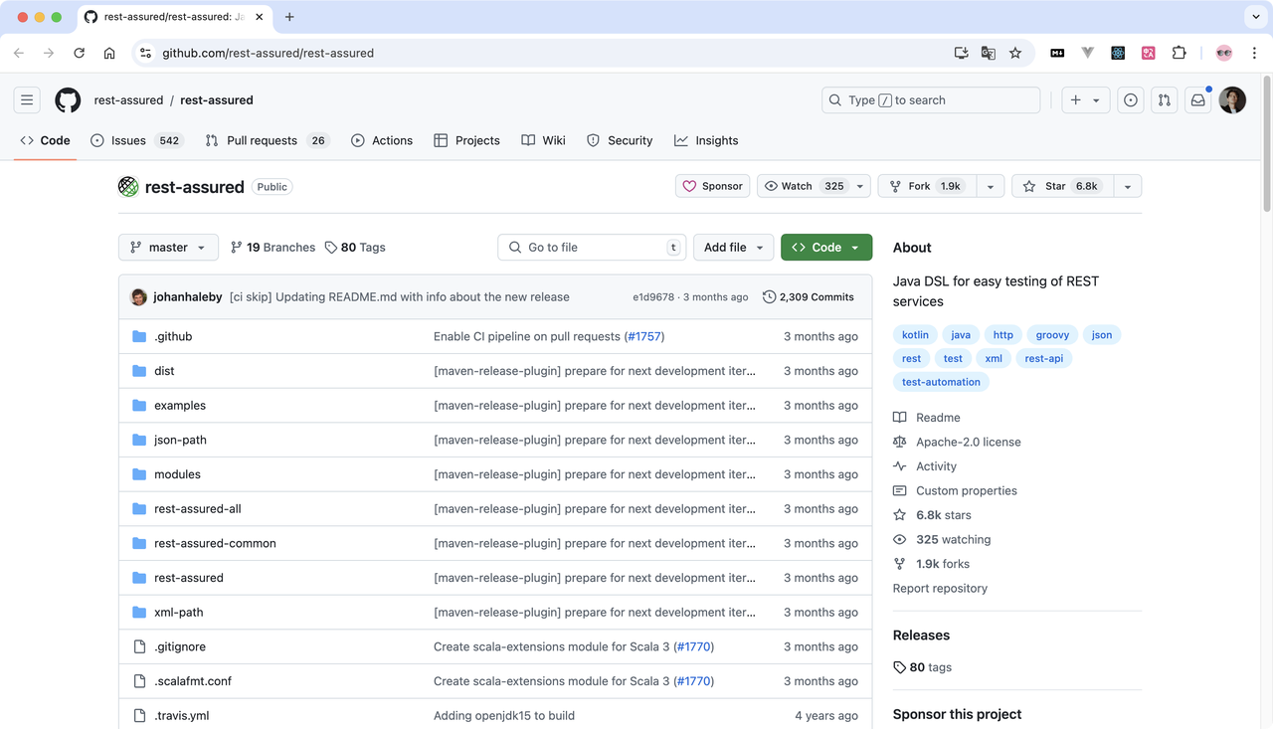The image size is (1273, 729).
Task: Open the user avatar menu
Action: (x=1232, y=100)
